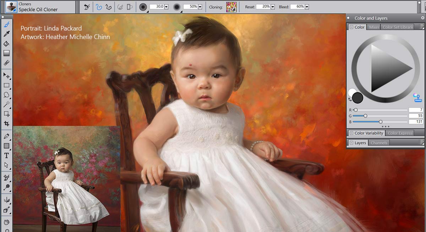Select the Grabber hand tool

(6, 222)
